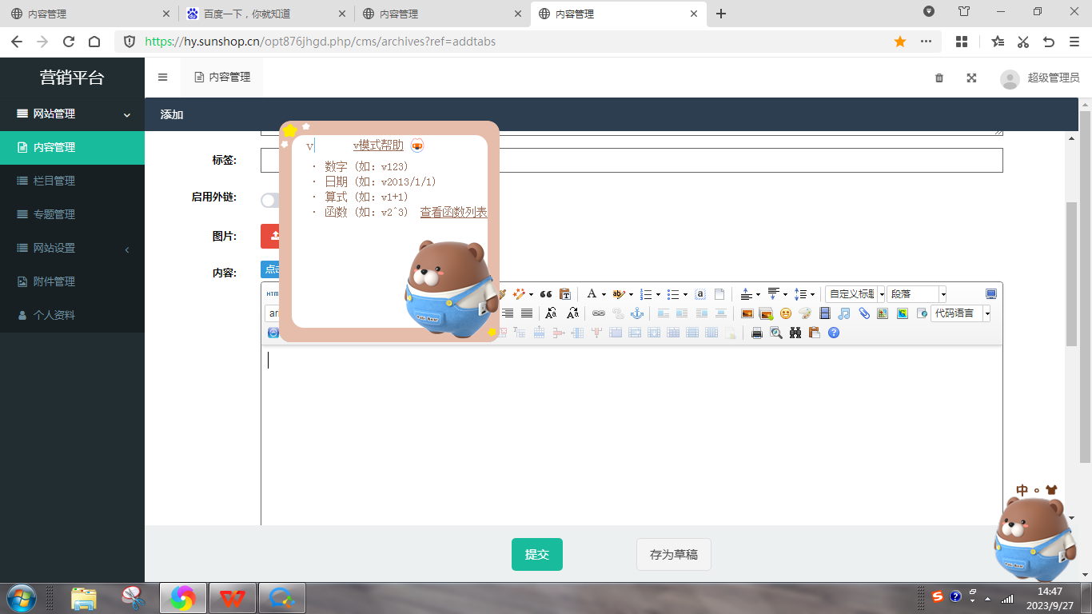Insert background music via the note icon
The width and height of the screenshot is (1092, 614).
tap(843, 313)
